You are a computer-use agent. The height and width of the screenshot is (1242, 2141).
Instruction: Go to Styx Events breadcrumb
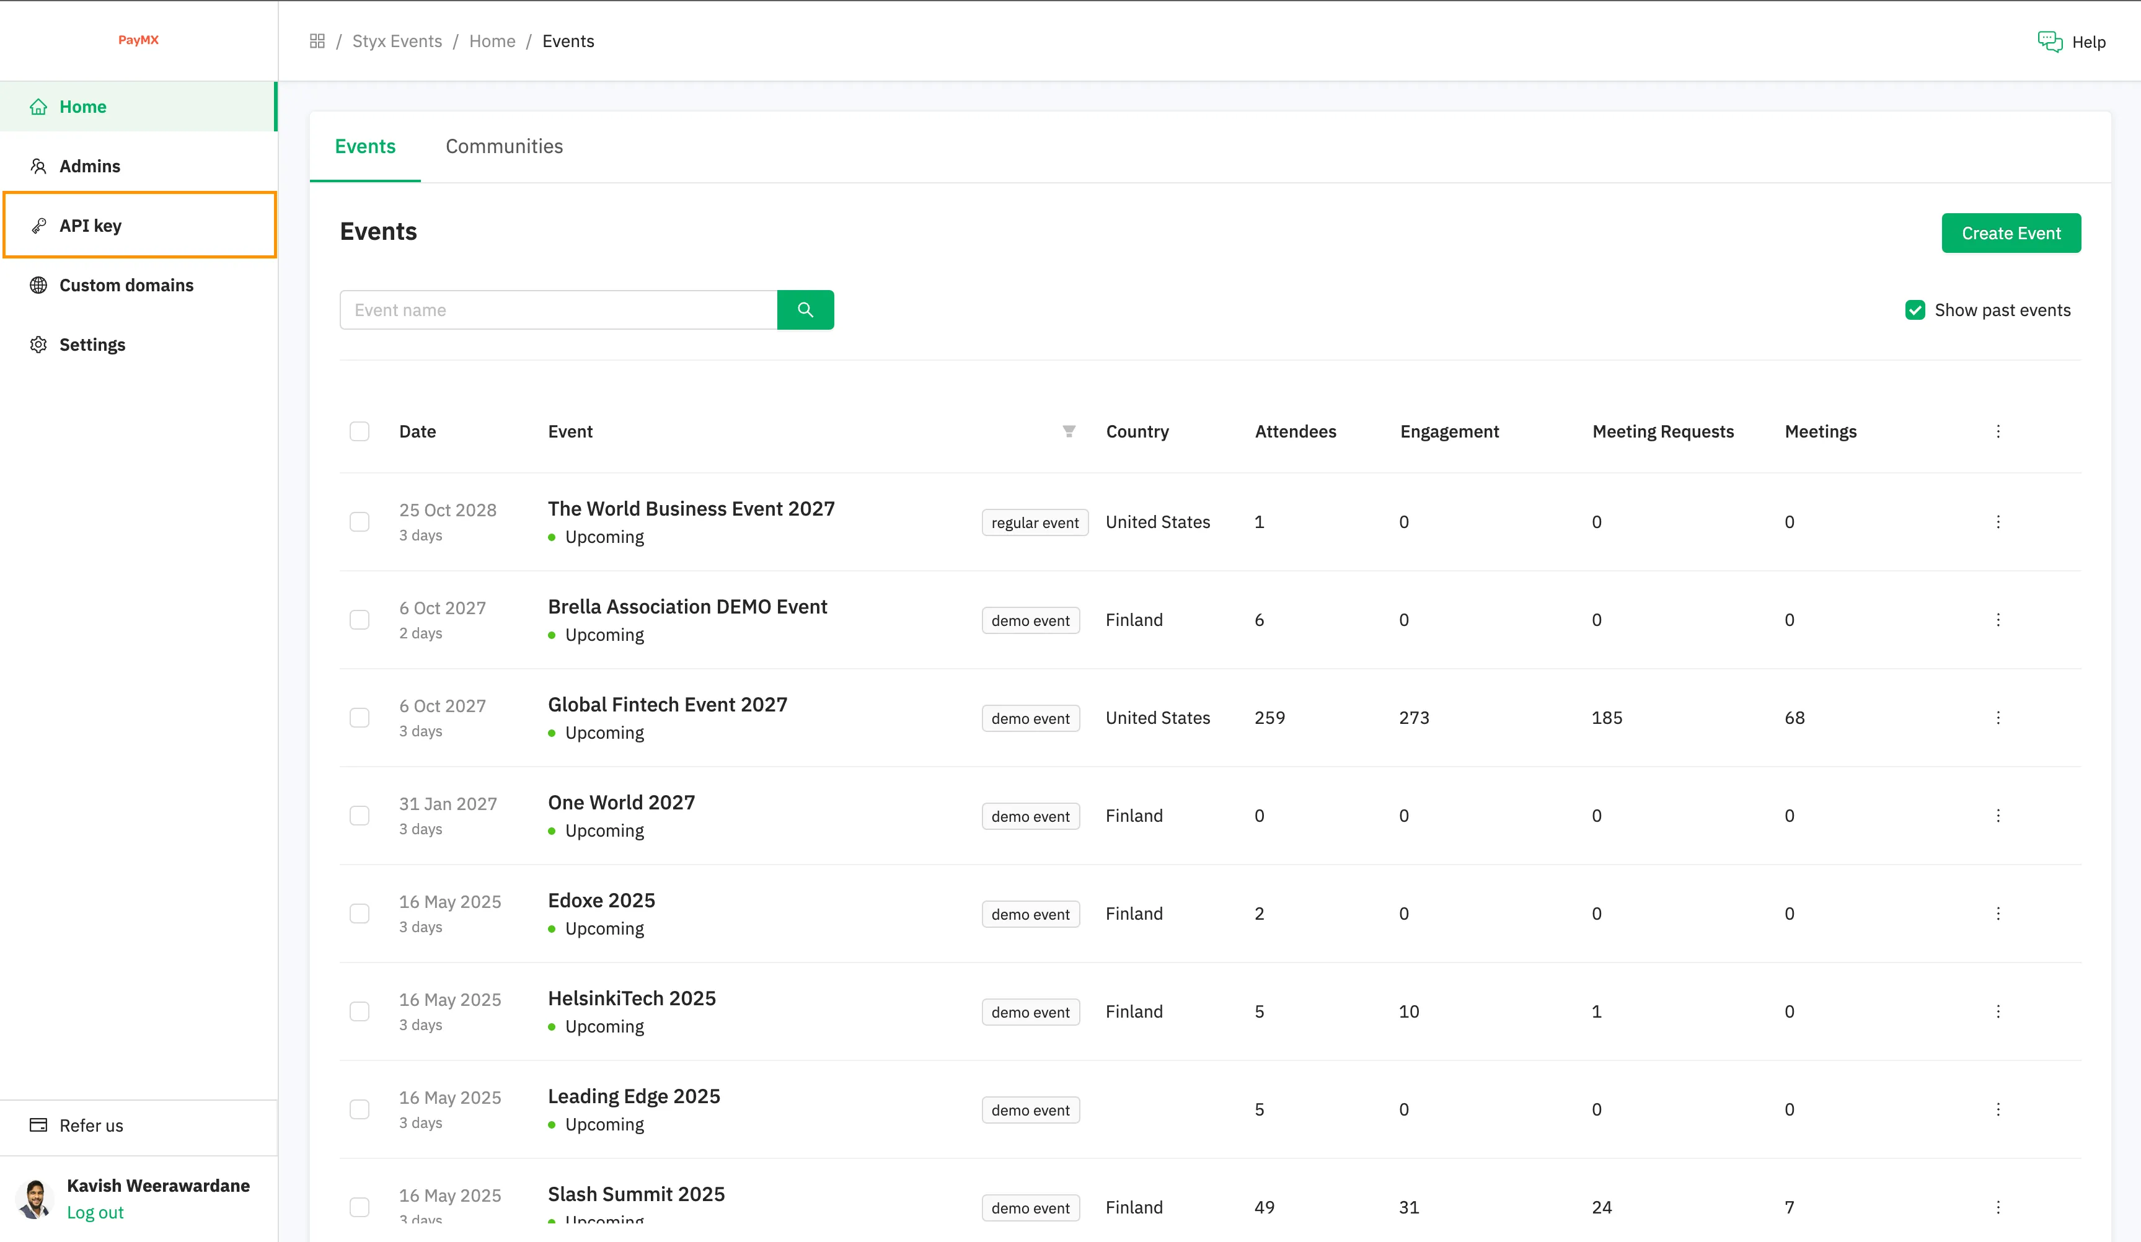click(x=397, y=41)
